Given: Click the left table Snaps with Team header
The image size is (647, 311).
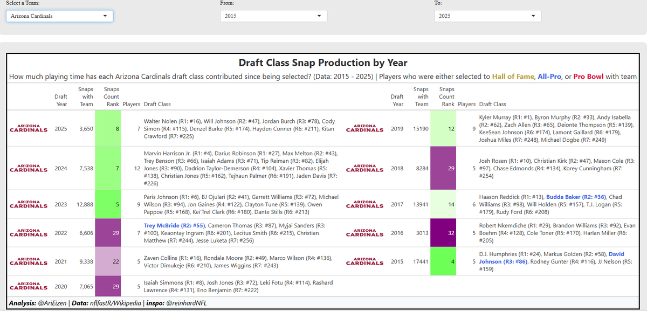Looking at the screenshot, I should [86, 96].
